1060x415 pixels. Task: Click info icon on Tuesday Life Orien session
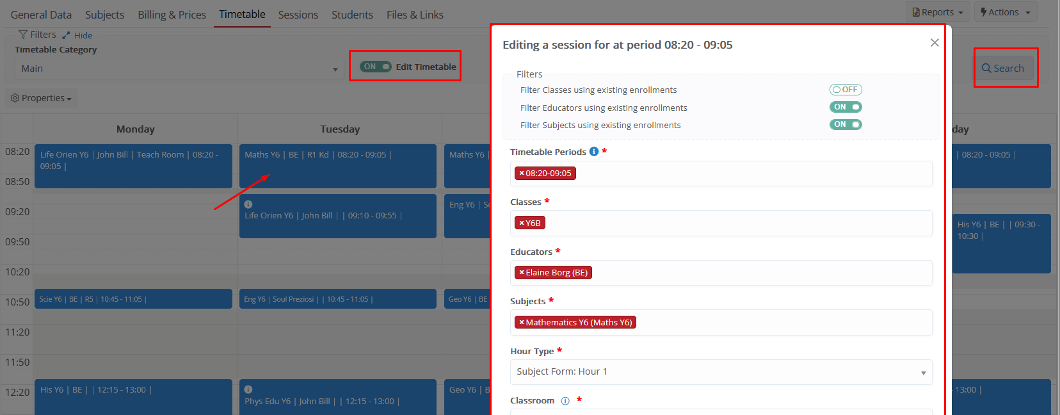248,204
